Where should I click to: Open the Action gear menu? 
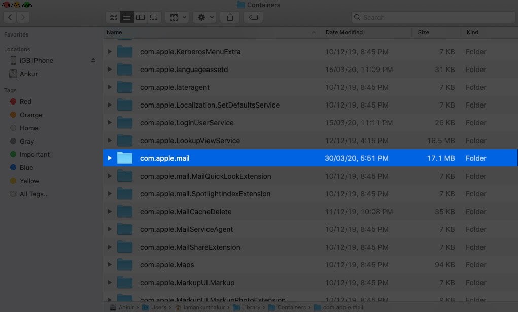coord(204,17)
